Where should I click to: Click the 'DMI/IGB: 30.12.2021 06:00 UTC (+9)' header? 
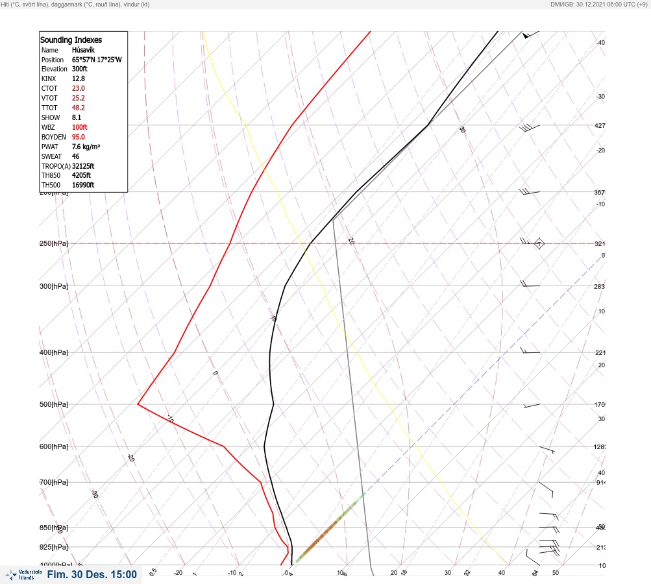[598, 4]
